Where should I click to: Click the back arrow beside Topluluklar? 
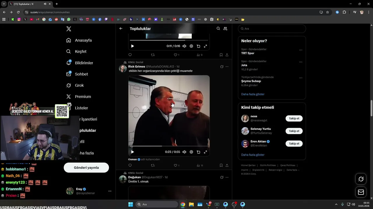click(x=121, y=28)
